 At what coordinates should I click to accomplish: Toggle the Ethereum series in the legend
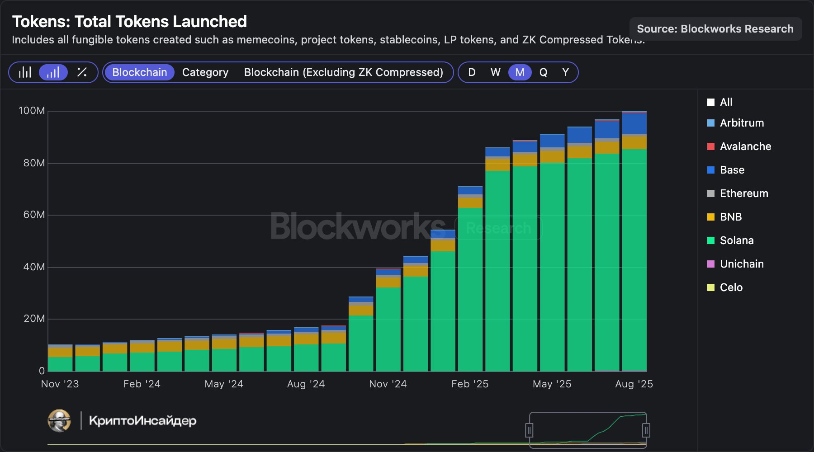[738, 193]
